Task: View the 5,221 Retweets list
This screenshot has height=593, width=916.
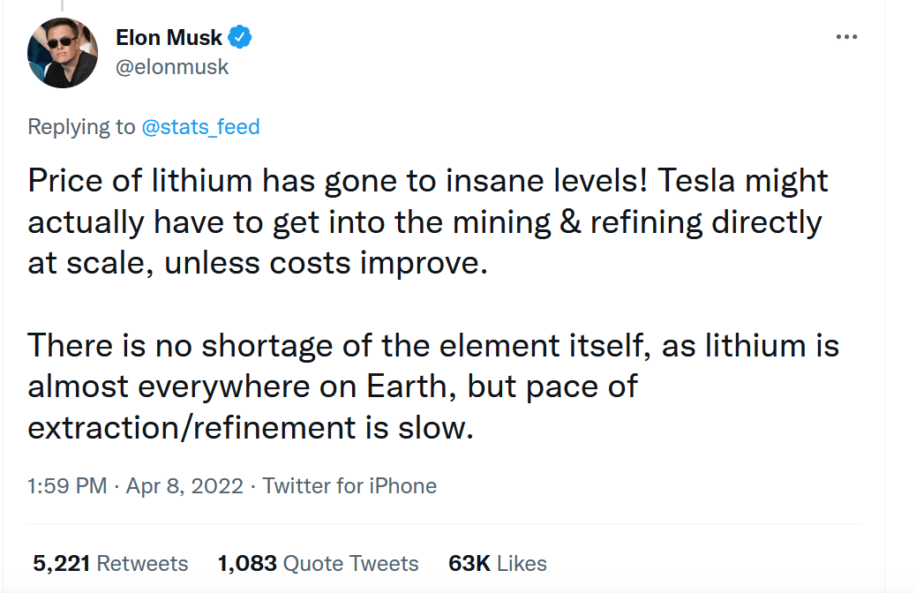Action: click(110, 563)
